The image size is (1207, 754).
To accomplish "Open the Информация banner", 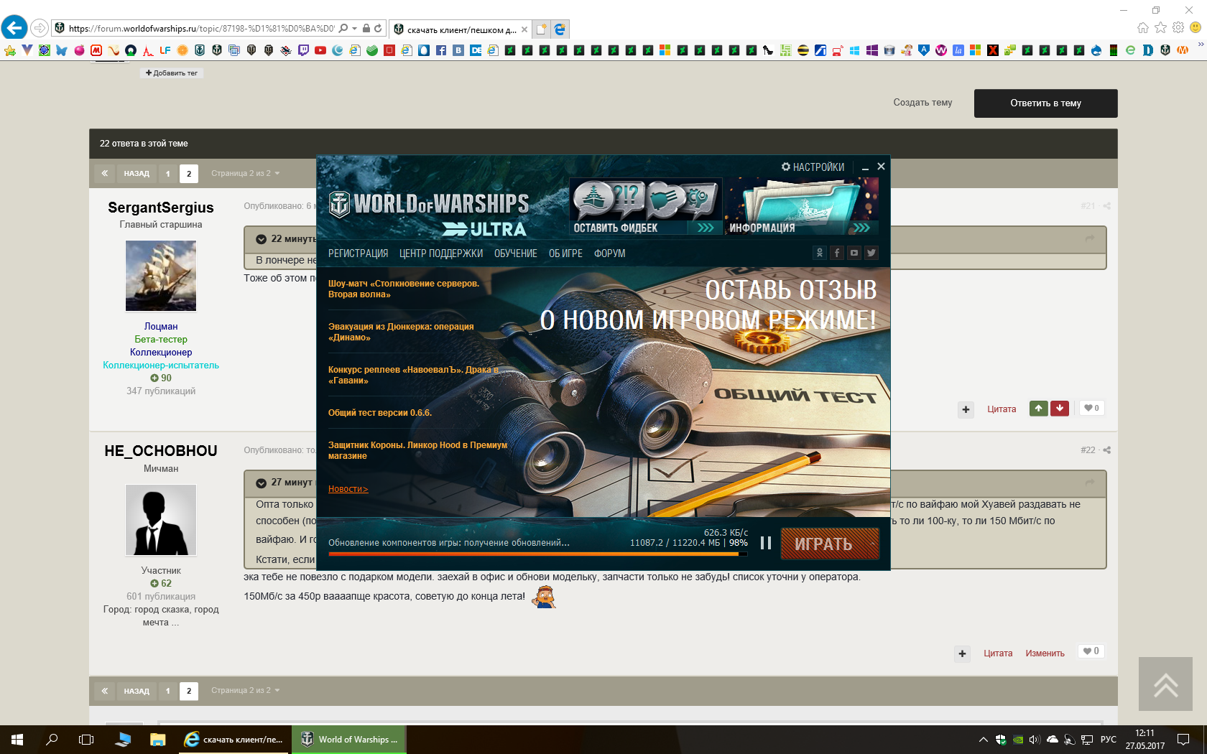I will pyautogui.click(x=801, y=207).
